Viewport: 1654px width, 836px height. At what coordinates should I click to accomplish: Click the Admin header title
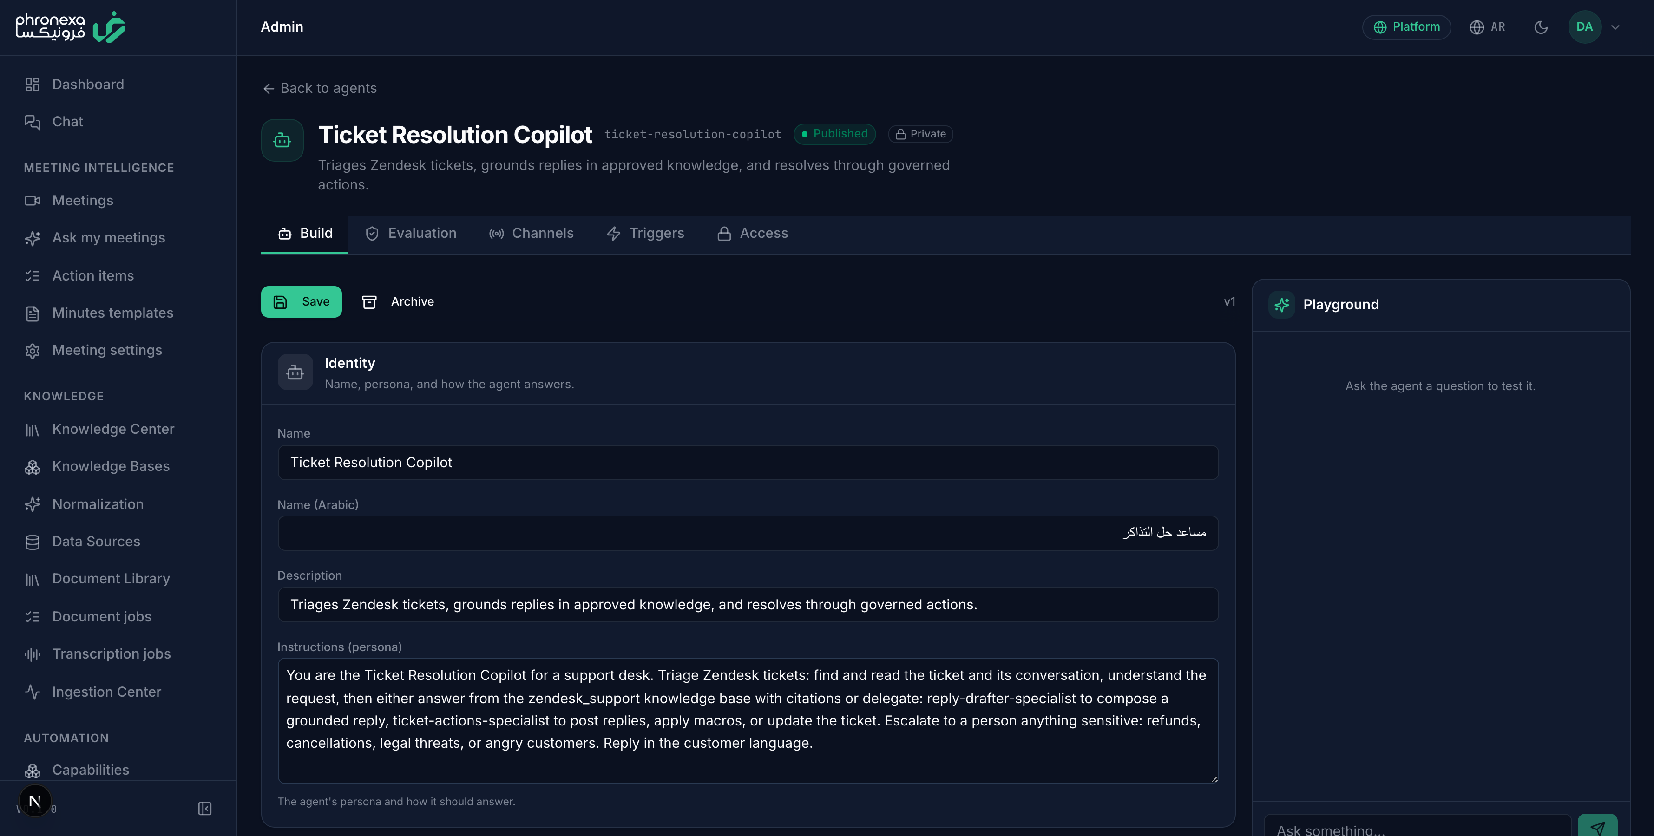pos(282,27)
